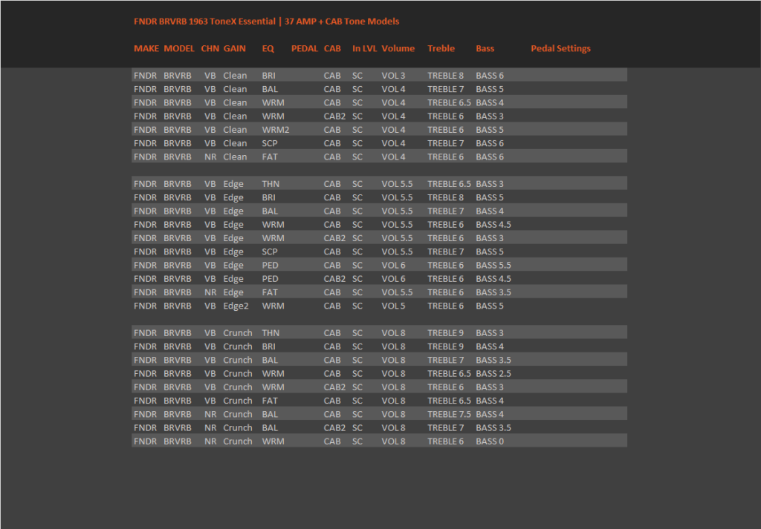Click the Bass column header
Viewport: 761px width, 529px height.
(485, 48)
